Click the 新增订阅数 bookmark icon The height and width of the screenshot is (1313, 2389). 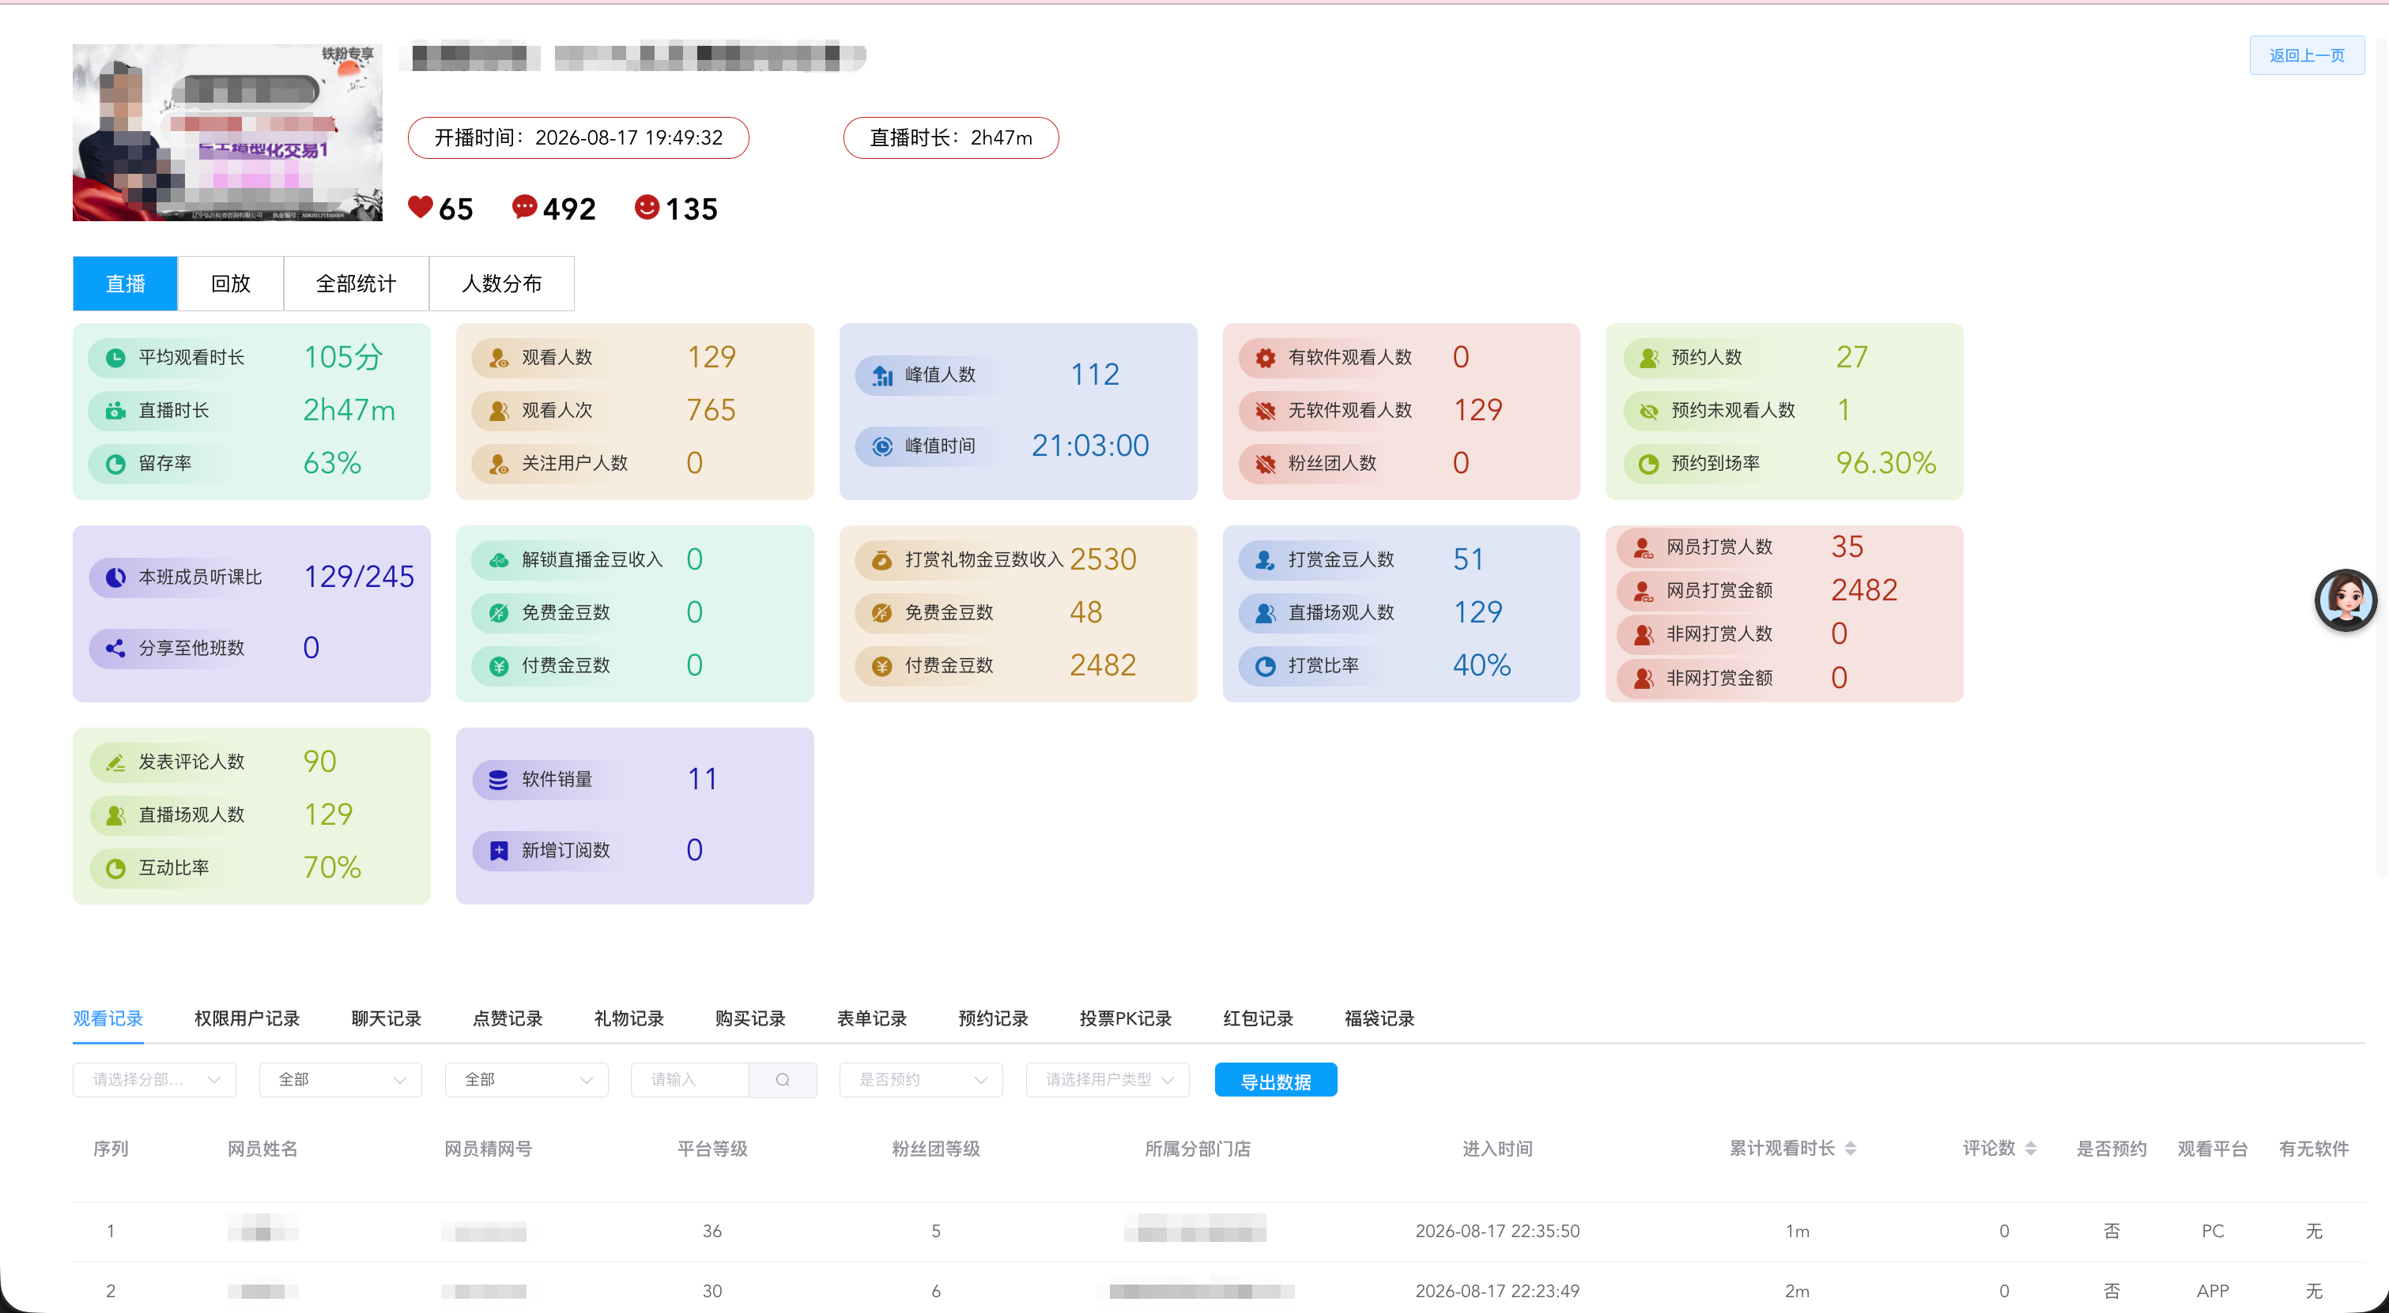[x=498, y=851]
